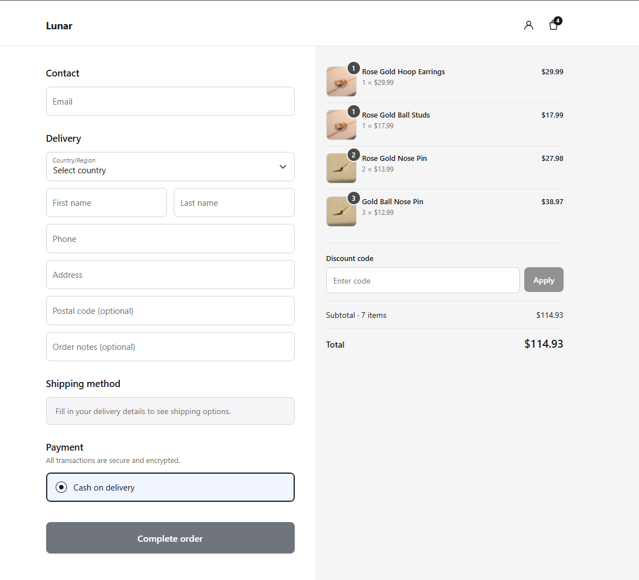The width and height of the screenshot is (639, 580).
Task: Focus the First name field
Action: [106, 203]
